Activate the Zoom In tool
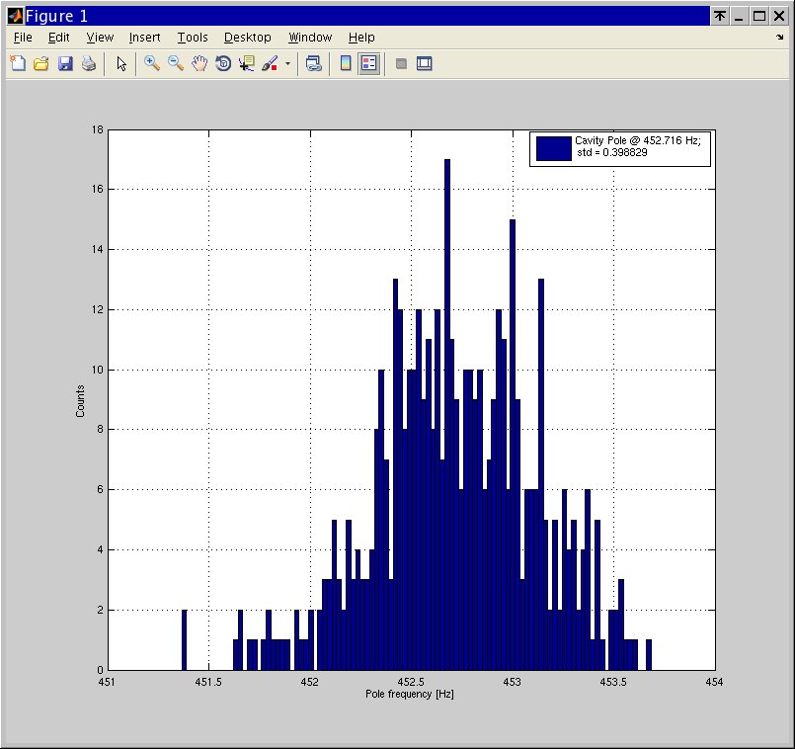Screen dimensions: 795x749 tap(152, 63)
